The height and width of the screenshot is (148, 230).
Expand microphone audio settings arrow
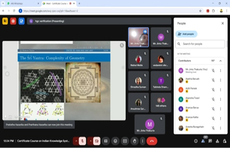[76, 141]
